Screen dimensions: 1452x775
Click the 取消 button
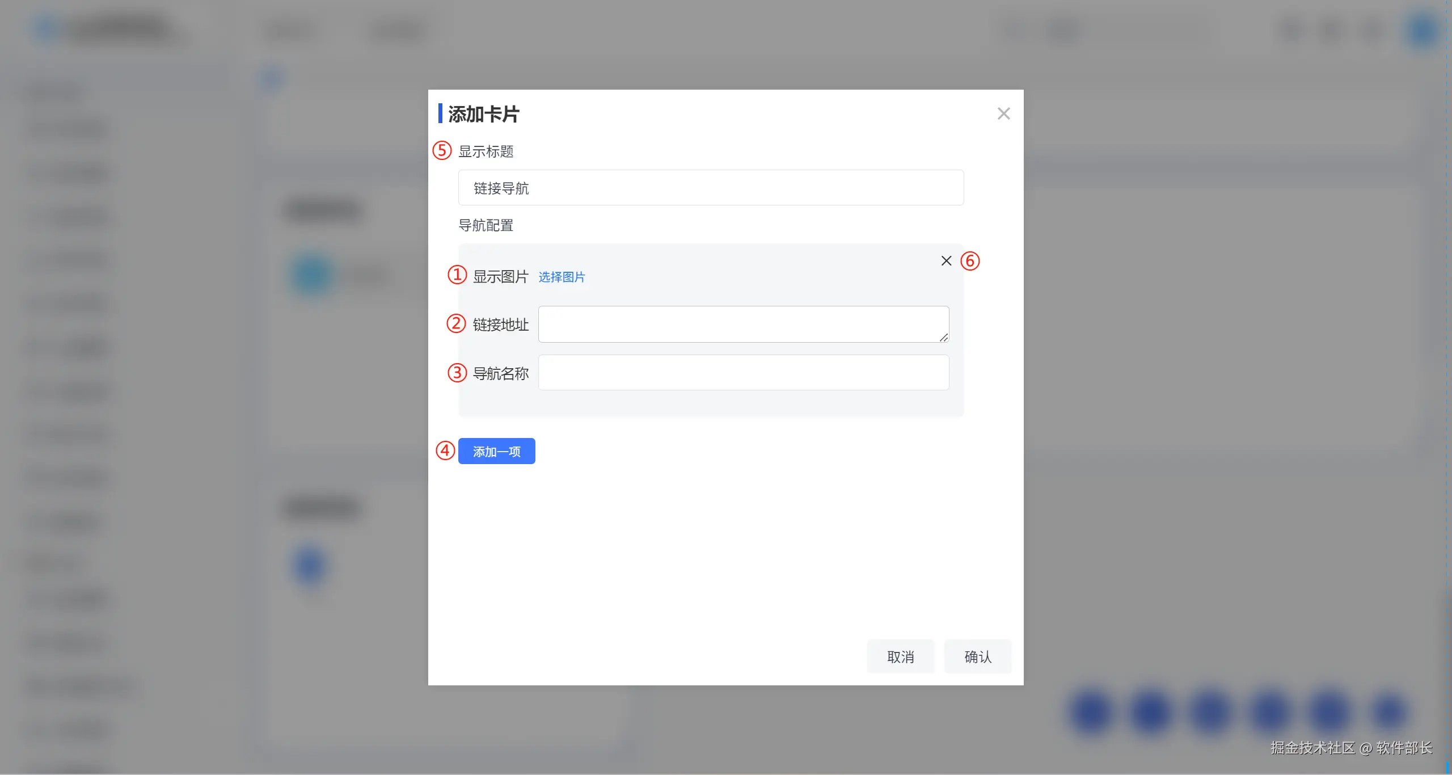click(x=900, y=656)
